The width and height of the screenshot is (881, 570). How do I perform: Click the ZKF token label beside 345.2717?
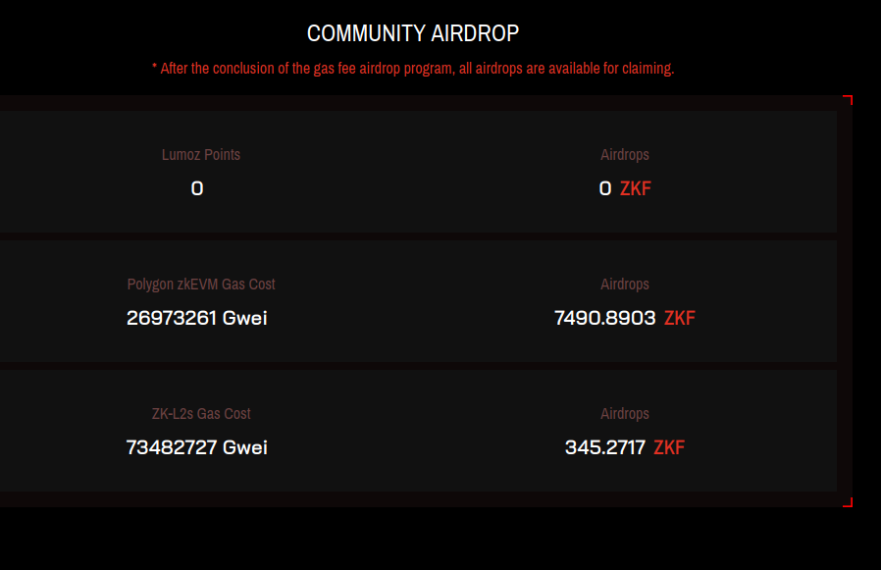coord(669,447)
